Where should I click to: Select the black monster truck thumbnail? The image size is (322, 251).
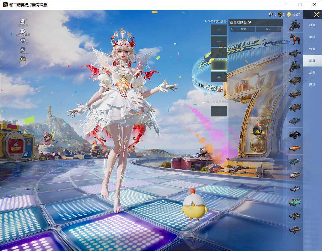[x=295, y=135]
